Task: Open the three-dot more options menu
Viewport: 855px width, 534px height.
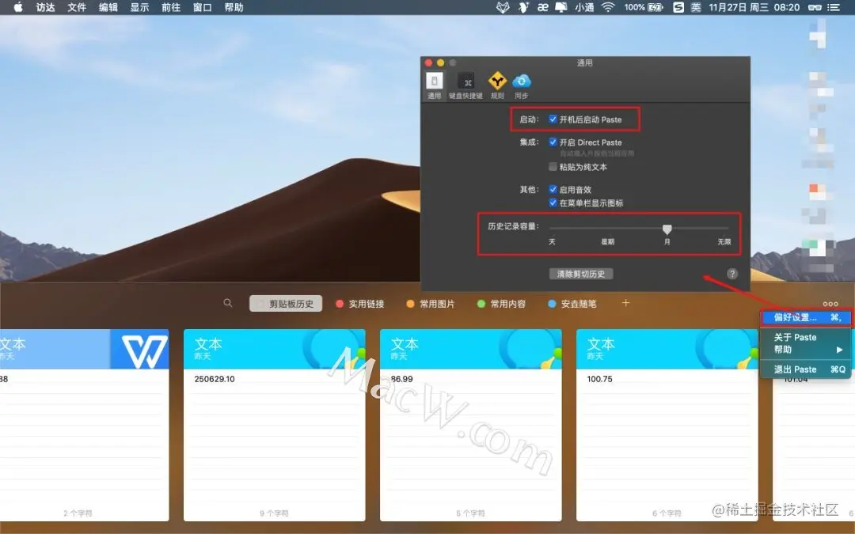Action: click(x=830, y=304)
